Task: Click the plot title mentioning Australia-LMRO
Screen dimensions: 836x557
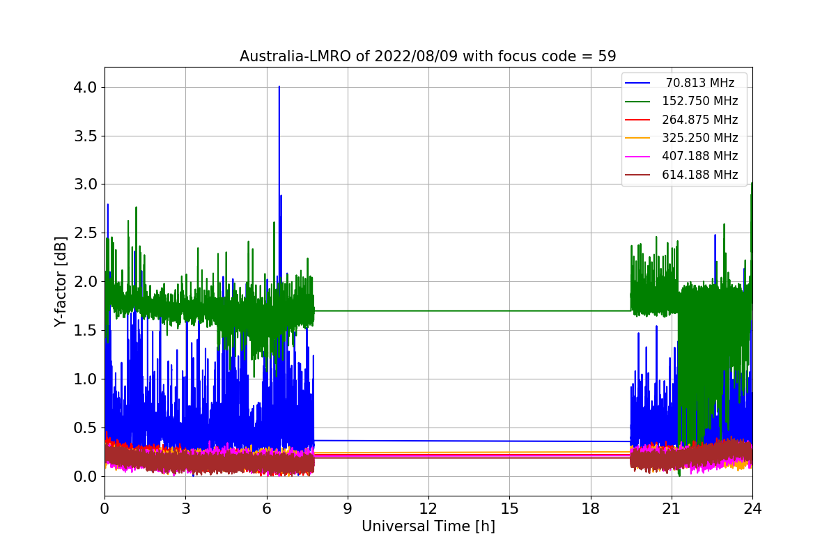Action: point(428,56)
